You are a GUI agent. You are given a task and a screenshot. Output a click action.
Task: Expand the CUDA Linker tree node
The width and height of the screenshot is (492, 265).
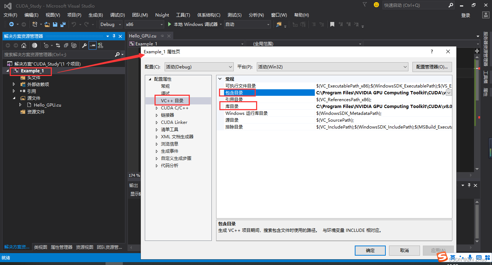pos(157,122)
